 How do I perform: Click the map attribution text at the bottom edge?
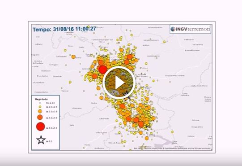(x=172, y=149)
